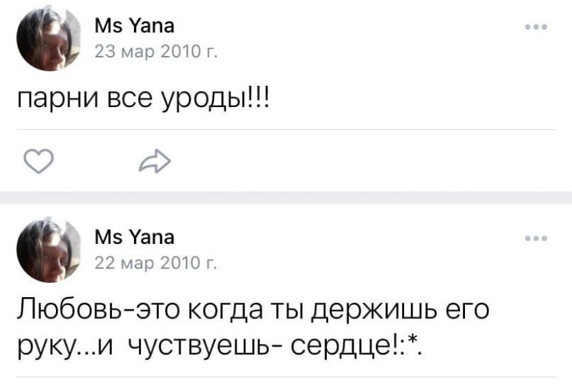This screenshot has height=385, width=572.
Task: Share the 23 мар 2010 post
Action: [x=155, y=164]
